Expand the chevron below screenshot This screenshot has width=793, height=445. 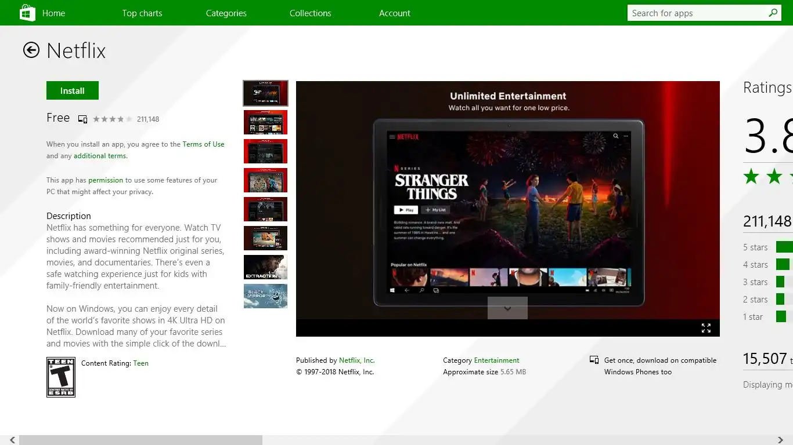click(507, 308)
